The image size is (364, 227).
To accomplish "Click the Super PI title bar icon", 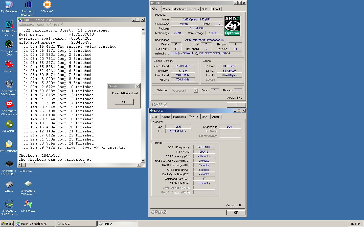I will click(20, 20).
